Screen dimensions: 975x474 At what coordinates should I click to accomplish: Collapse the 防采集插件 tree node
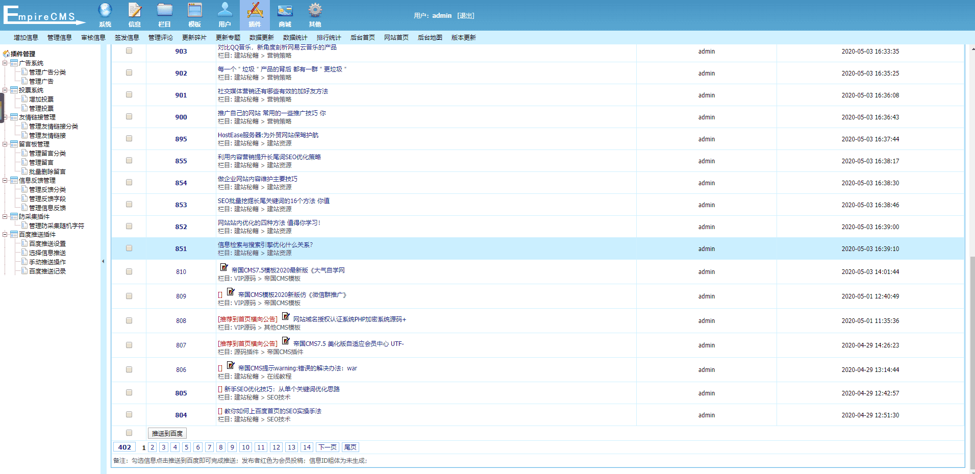[x=5, y=217]
